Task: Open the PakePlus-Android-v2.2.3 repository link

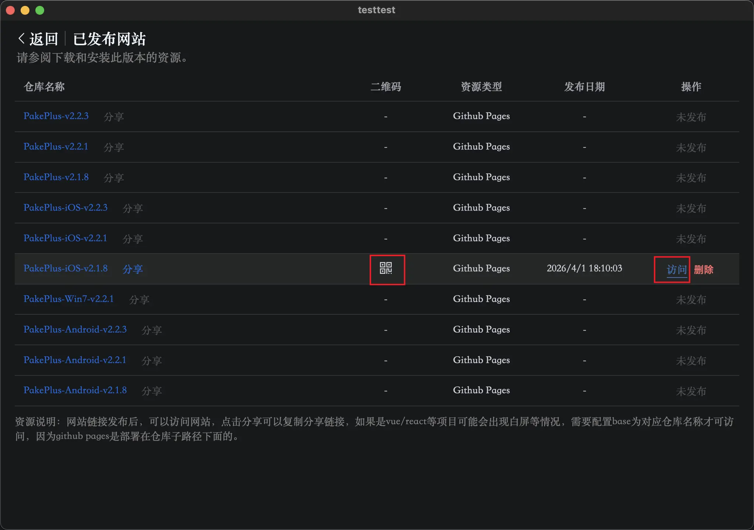Action: [x=75, y=329]
